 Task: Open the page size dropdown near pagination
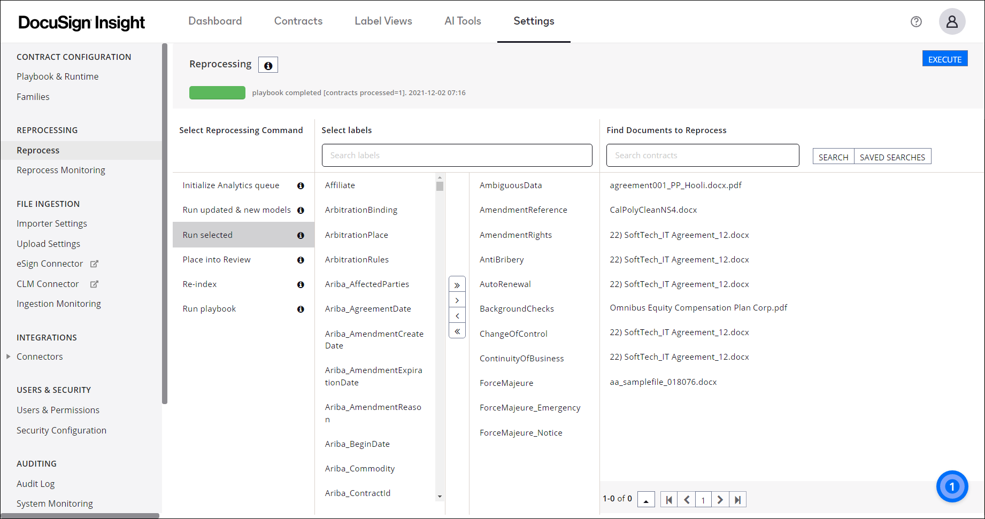click(646, 499)
